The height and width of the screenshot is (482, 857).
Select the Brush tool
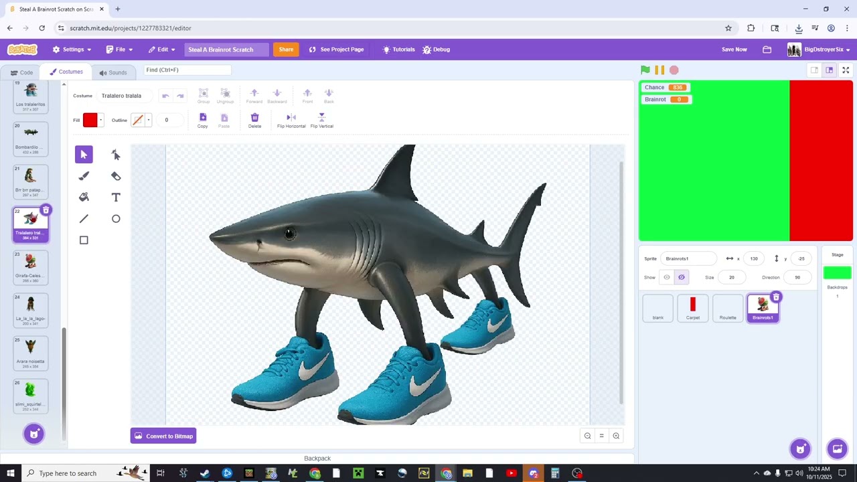(84, 176)
